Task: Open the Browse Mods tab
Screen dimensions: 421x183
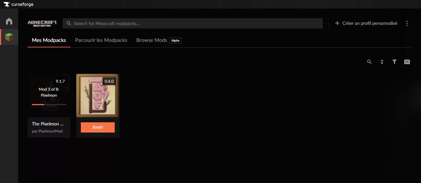Action: (152, 40)
